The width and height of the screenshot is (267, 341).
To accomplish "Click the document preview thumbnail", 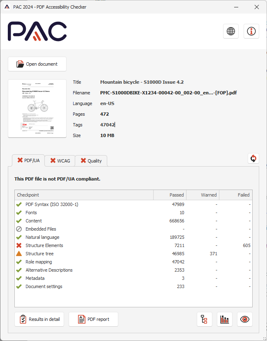I will 37,109.
